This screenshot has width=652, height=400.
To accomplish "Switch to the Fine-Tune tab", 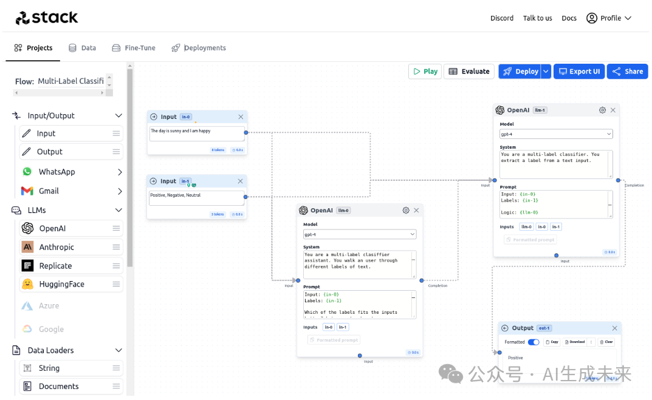I will [x=134, y=48].
